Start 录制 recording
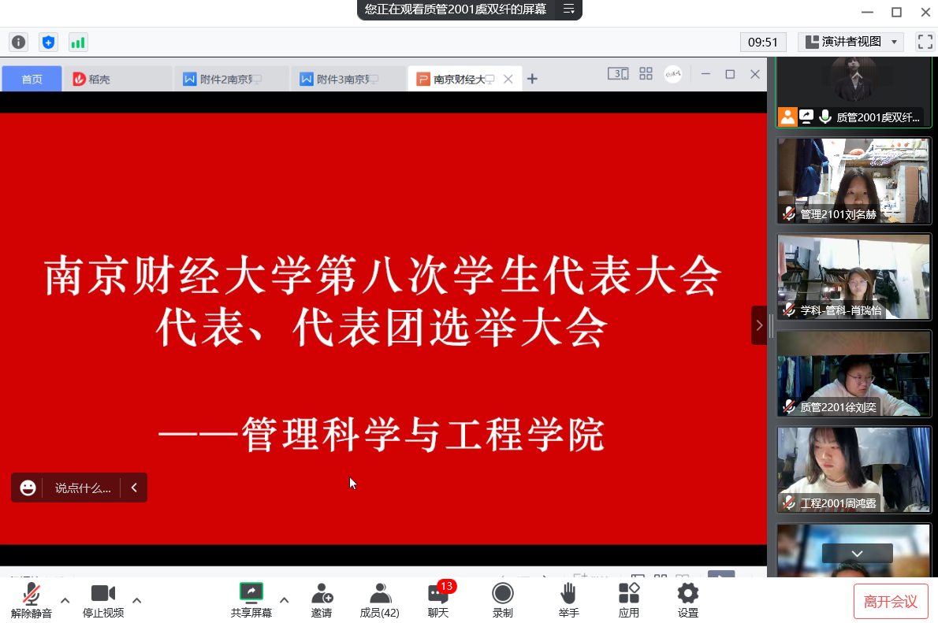 pyautogui.click(x=502, y=600)
